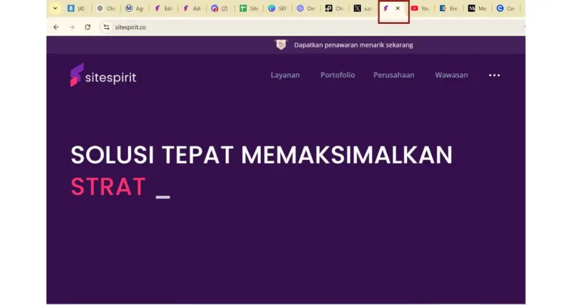Open the Wawasan menu
This screenshot has width=572, height=305.
click(451, 75)
